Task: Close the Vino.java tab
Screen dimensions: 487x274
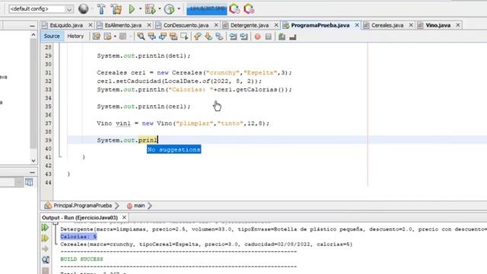Action: 458,25
